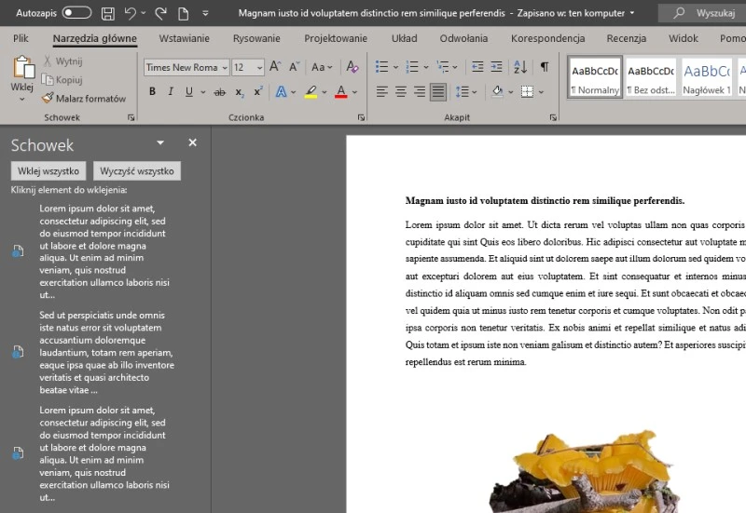This screenshot has width=746, height=513.
Task: Expand the Schowek pane options arrow
Action: [x=160, y=142]
